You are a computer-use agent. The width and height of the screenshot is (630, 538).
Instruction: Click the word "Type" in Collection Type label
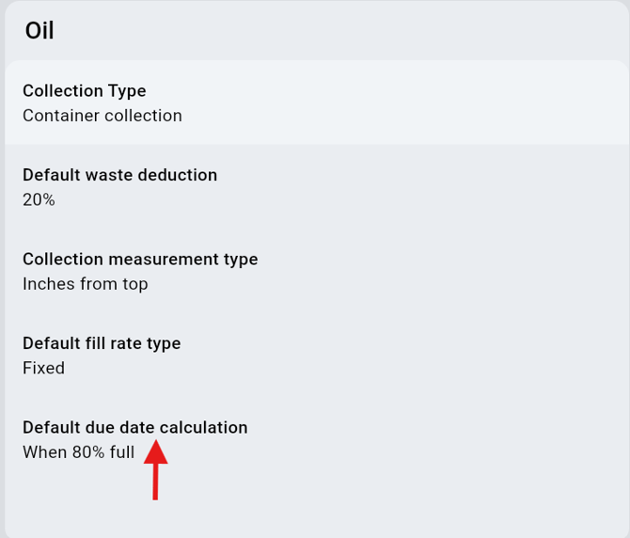pos(127,91)
